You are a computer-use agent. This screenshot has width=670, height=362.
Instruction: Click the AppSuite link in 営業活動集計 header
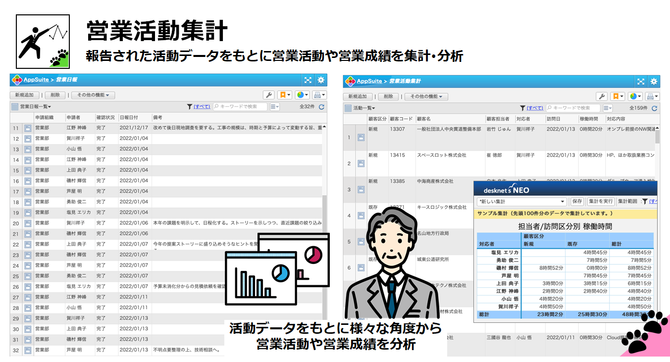(x=369, y=81)
